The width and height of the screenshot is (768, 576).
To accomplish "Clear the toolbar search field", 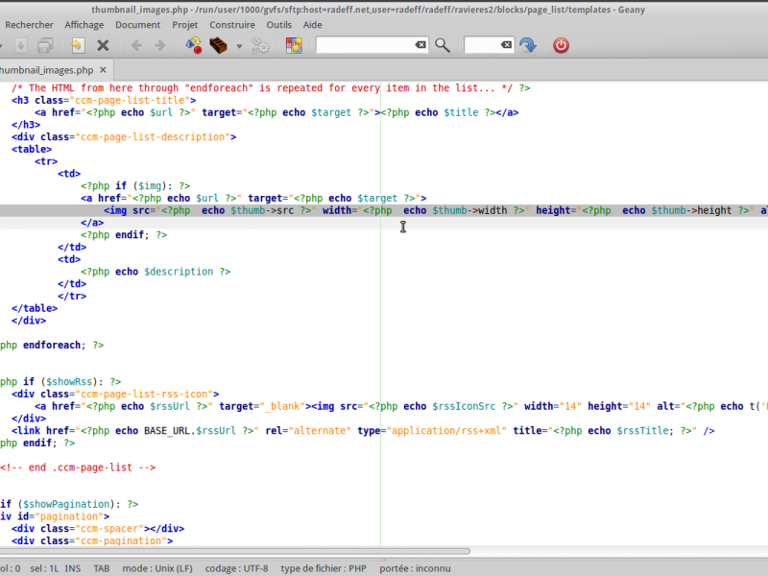I will (x=420, y=45).
